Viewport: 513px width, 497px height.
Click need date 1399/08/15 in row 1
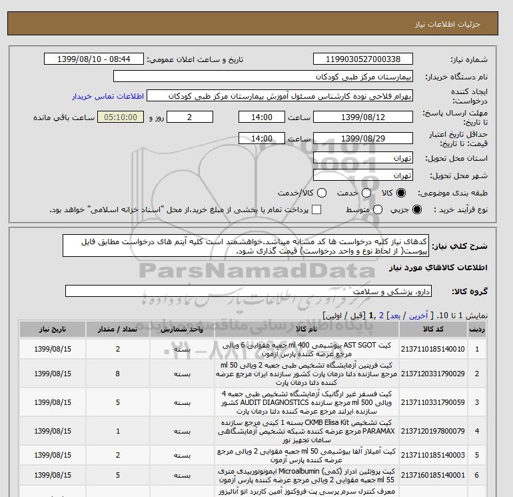point(53,350)
